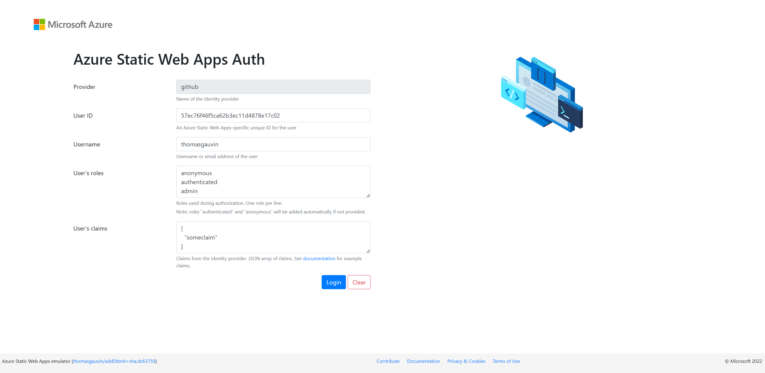Click the © Microsoft 2022 copyright text
This screenshot has width=765, height=373.
[743, 361]
